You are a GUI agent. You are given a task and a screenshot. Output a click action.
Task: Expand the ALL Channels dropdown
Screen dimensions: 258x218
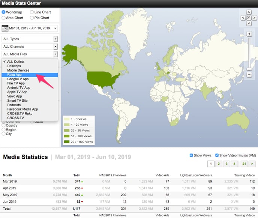30,47
